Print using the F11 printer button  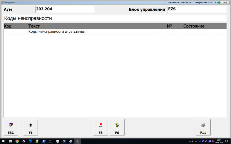(203, 127)
